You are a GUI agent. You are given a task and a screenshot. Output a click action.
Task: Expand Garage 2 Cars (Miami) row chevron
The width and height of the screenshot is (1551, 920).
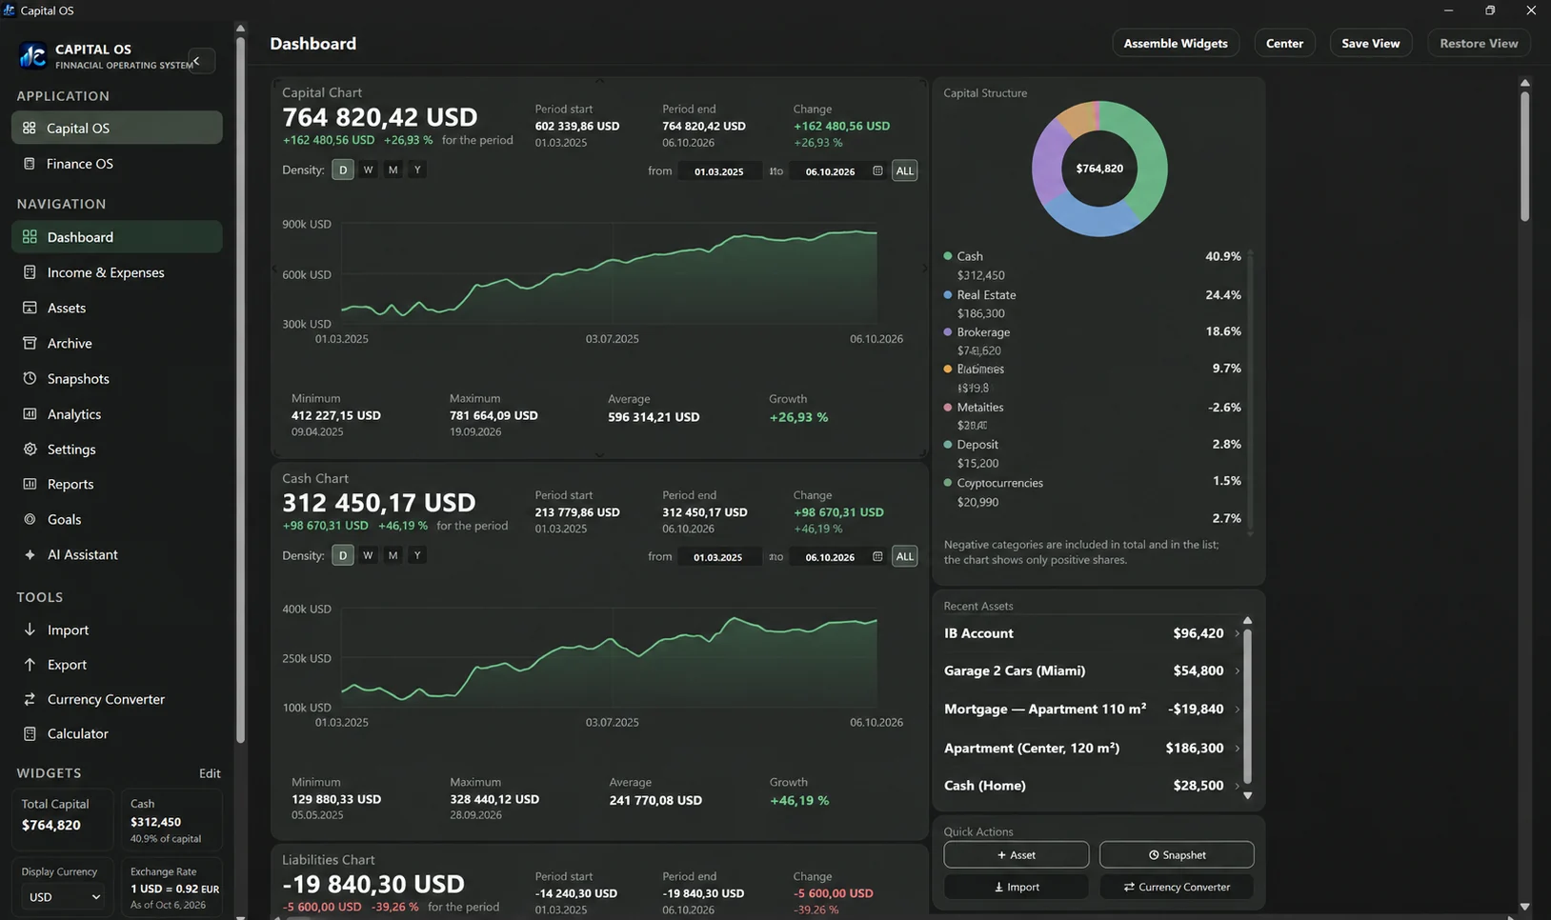1237,670
